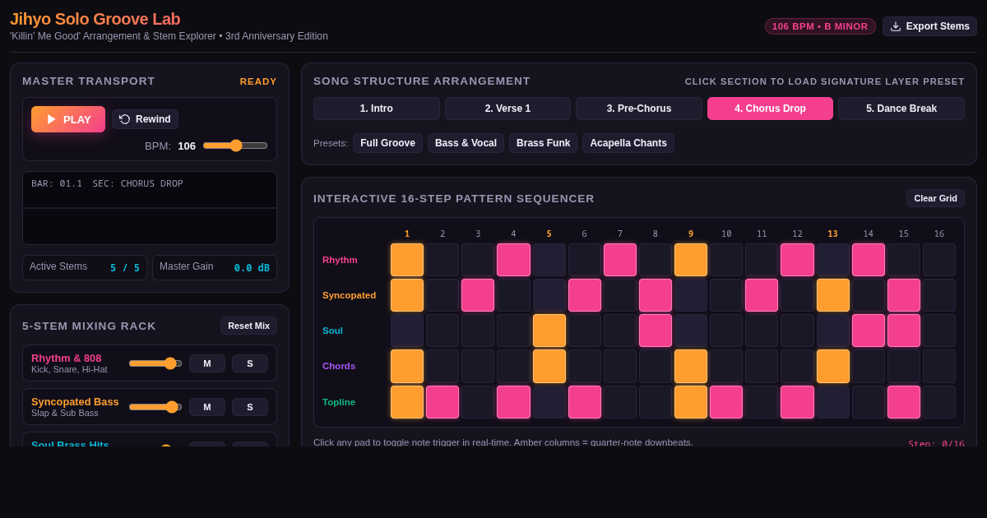
Task: Start playback with the PLAY button
Action: [x=68, y=119]
